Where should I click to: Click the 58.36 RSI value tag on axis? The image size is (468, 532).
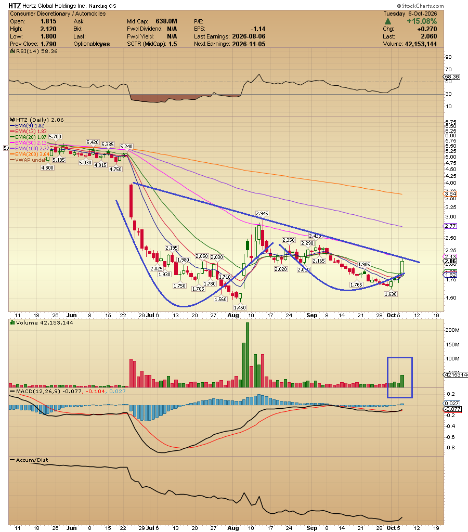452,76
